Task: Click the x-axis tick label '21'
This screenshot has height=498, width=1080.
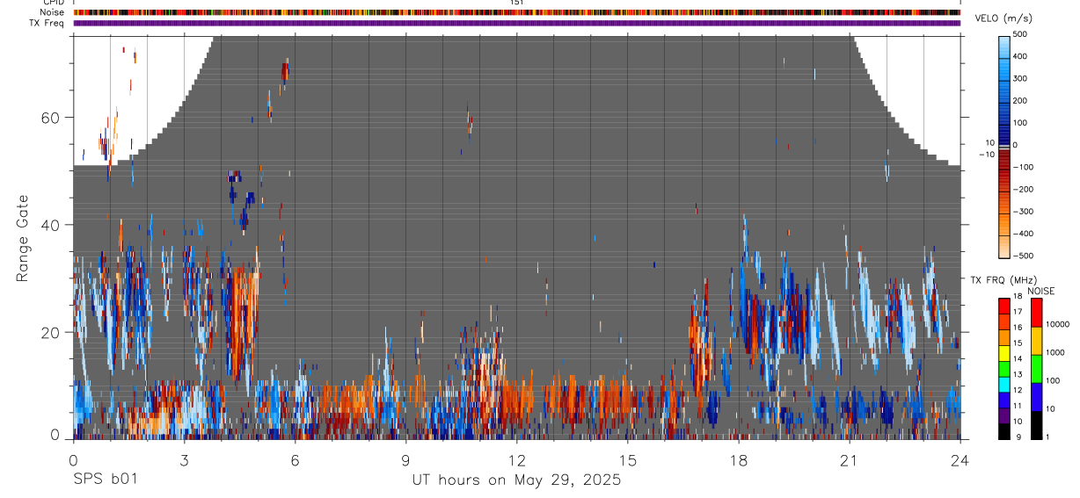Action: (x=849, y=460)
